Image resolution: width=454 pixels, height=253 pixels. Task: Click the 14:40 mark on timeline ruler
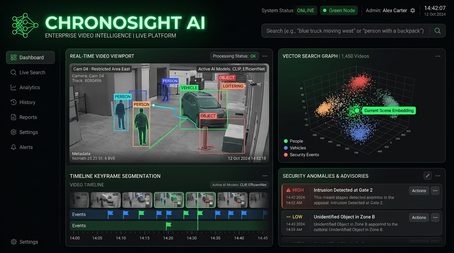pyautogui.click(x=239, y=238)
